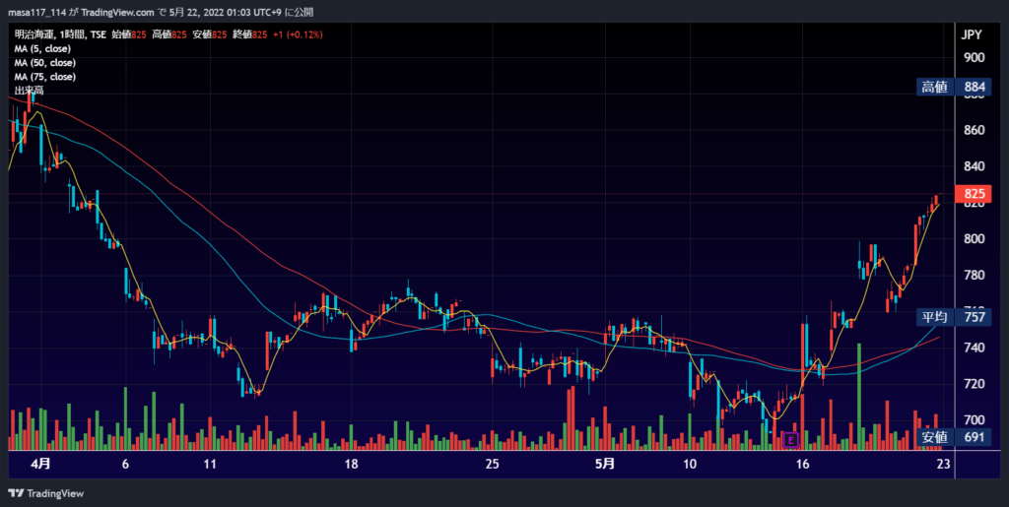Click the MA (5, close) indicator label

42,49
